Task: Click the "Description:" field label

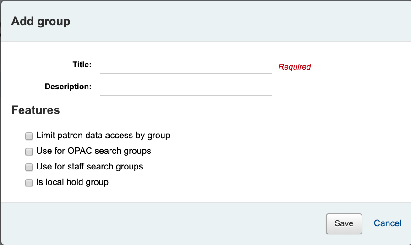Action: (68, 87)
